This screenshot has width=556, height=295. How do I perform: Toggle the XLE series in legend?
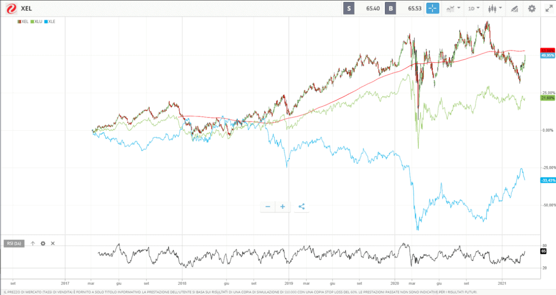[x=50, y=21]
